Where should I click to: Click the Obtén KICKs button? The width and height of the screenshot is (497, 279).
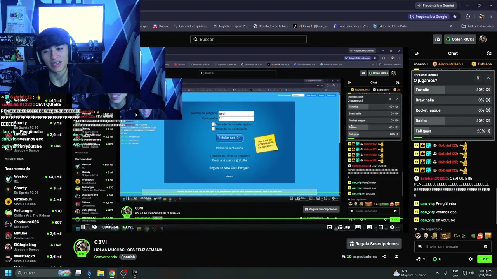tap(460, 39)
